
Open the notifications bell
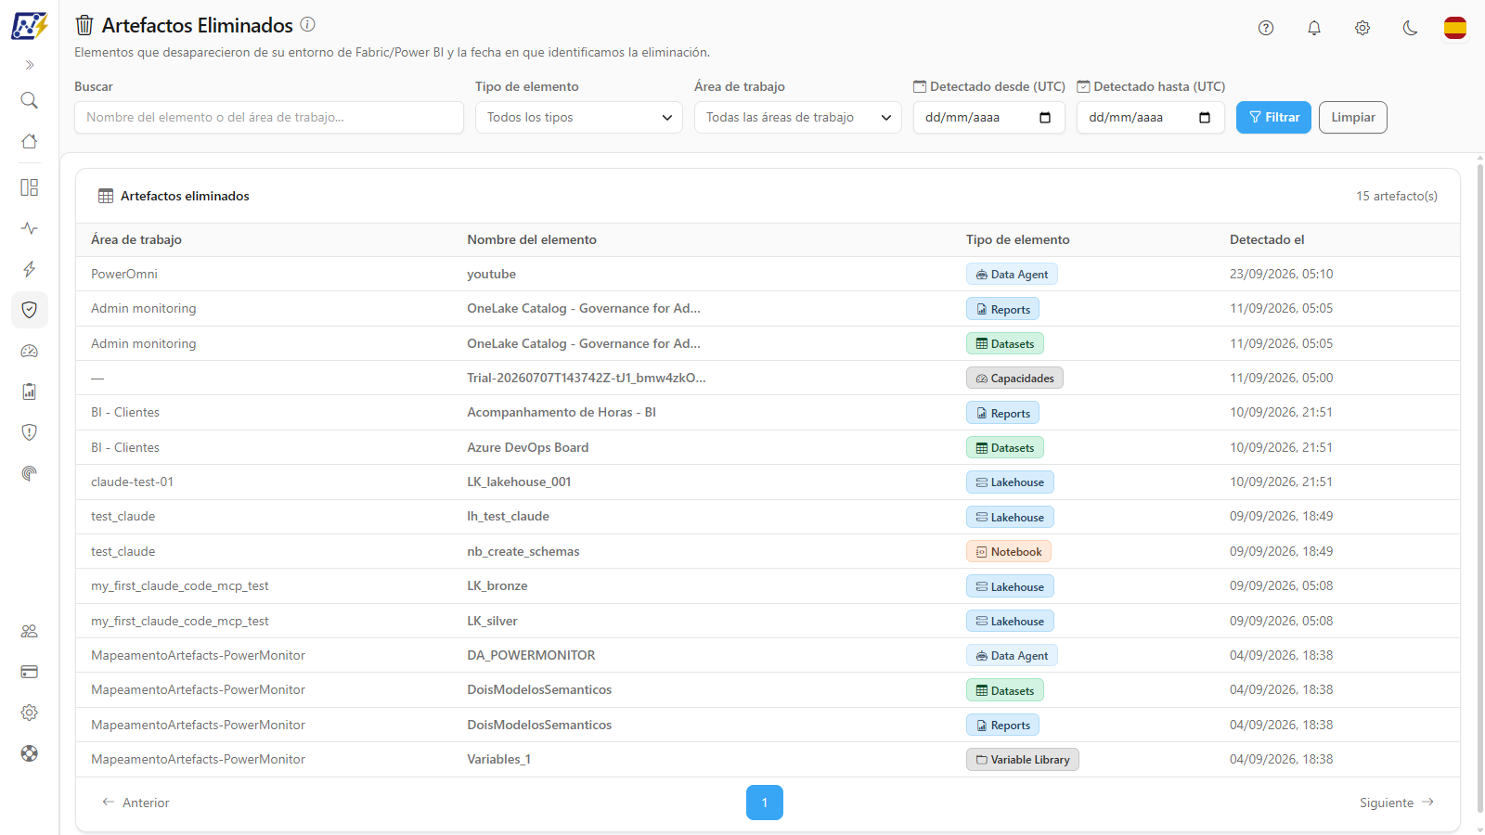(1314, 28)
